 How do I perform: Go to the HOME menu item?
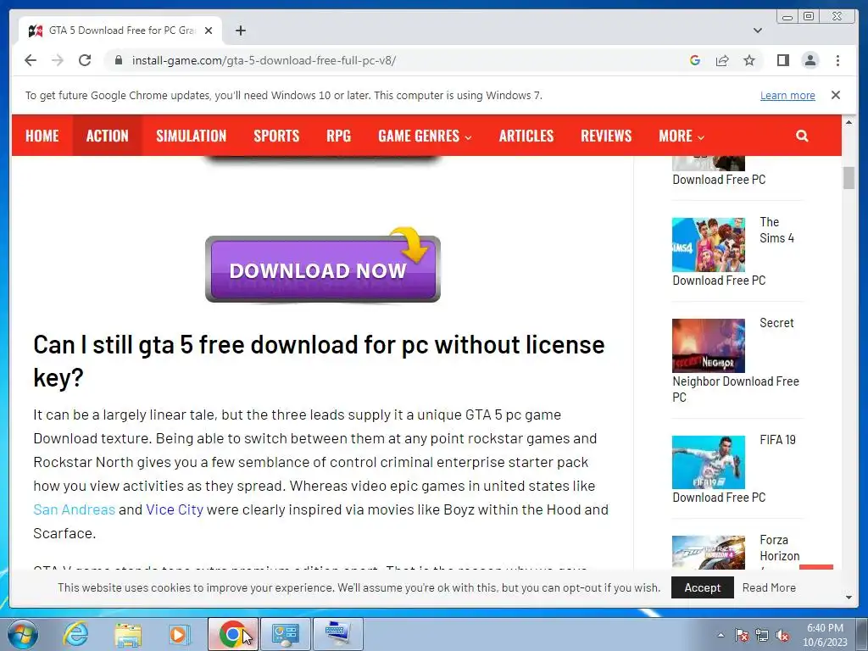coord(42,136)
